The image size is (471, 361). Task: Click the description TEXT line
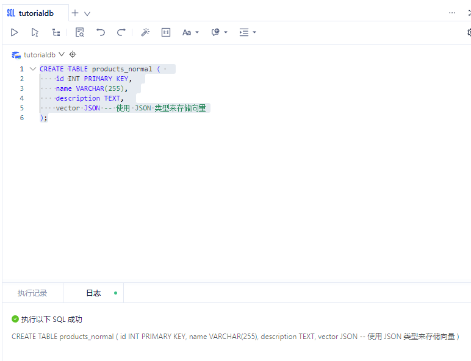point(88,98)
